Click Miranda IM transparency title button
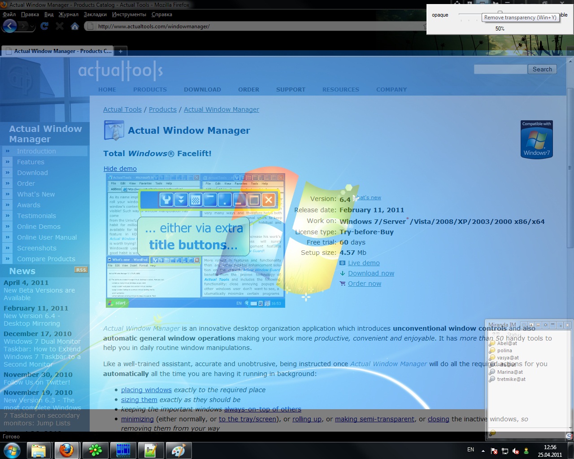 pos(538,325)
